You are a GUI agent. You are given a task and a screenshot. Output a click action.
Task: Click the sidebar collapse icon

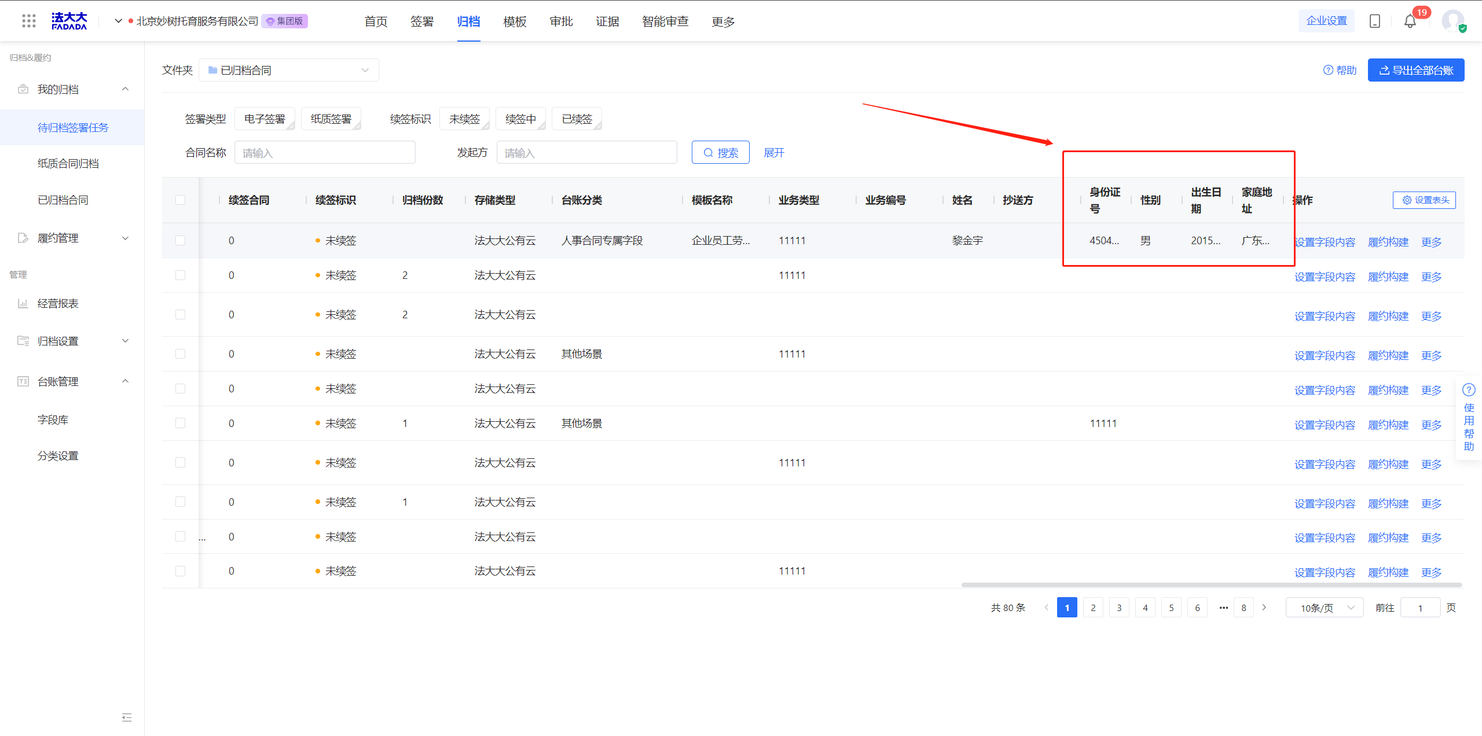tap(127, 717)
